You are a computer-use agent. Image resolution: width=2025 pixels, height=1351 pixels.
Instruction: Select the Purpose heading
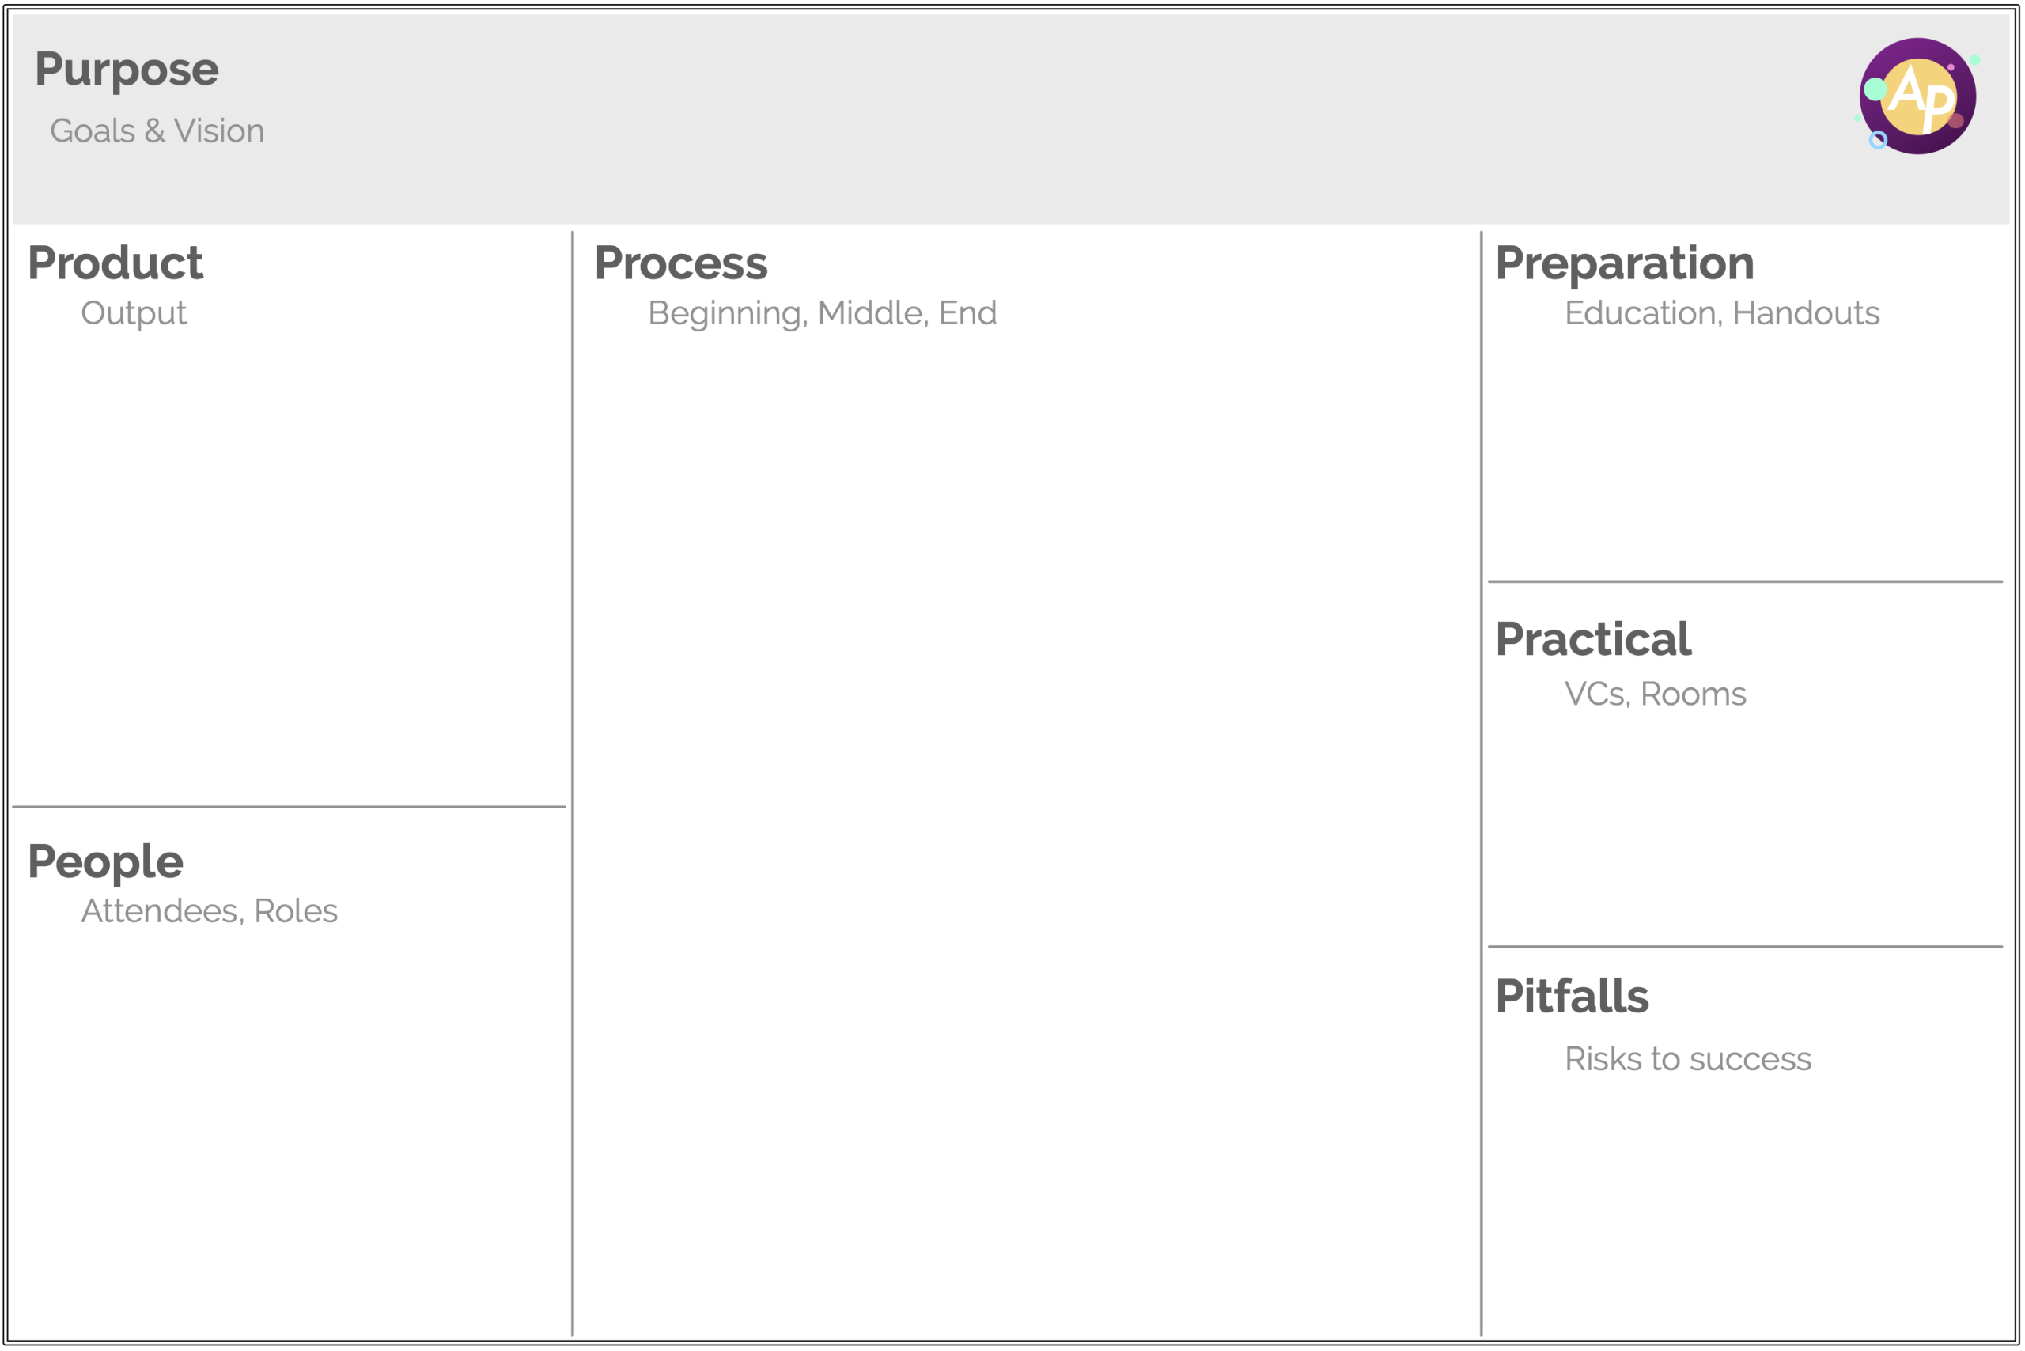[127, 70]
